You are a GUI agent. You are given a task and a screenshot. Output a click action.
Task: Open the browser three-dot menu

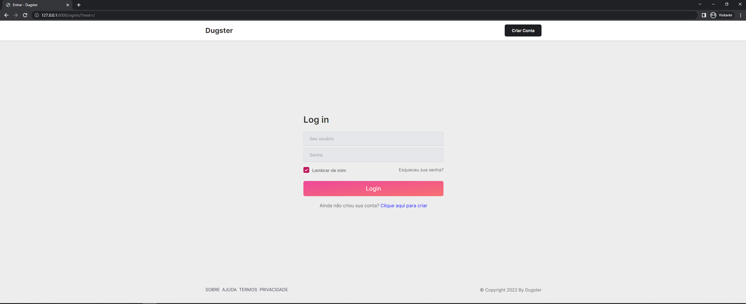pos(740,15)
